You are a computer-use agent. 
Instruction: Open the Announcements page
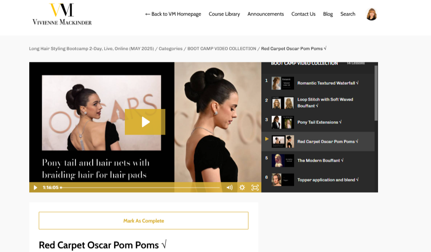coord(266,14)
